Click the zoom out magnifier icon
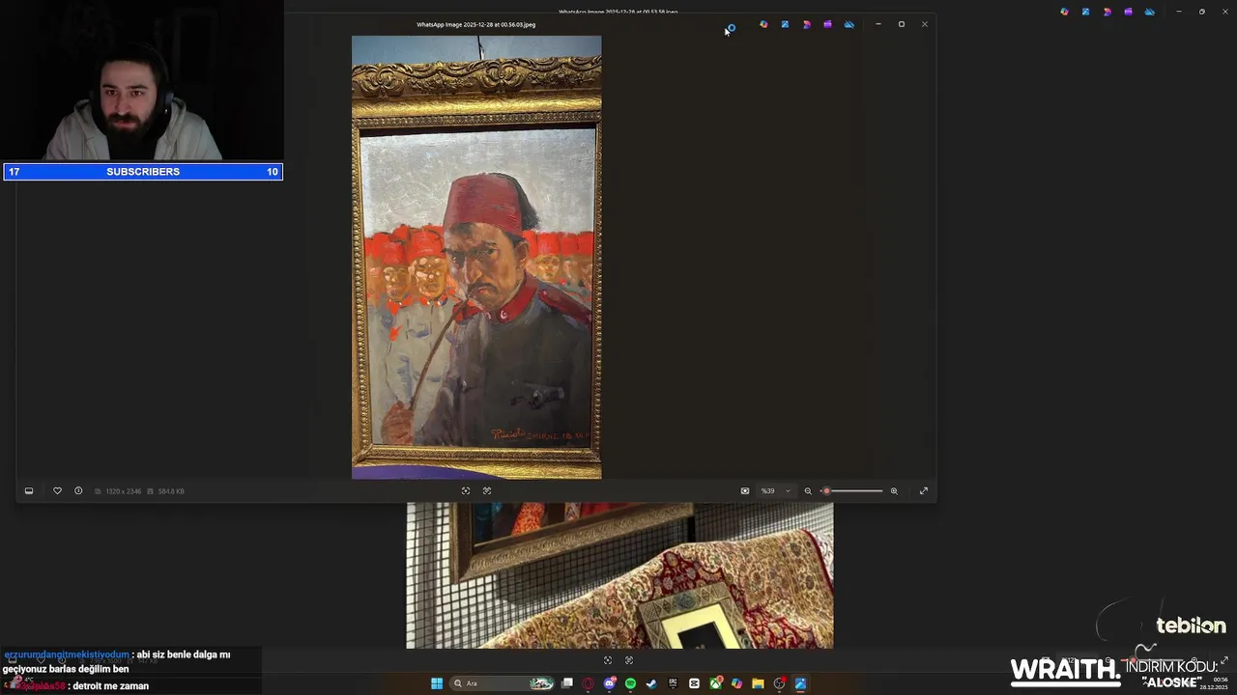Screen dimensions: 1237x695 [808, 490]
